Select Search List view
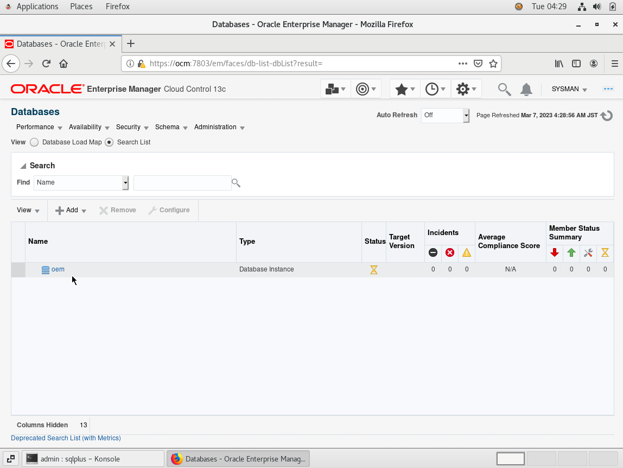Viewport: 623px width, 468px height. tap(109, 142)
